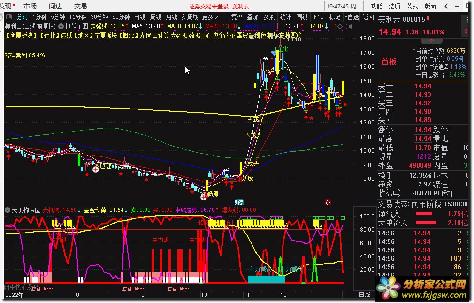Open the 公式 menu

(x=413, y=6)
